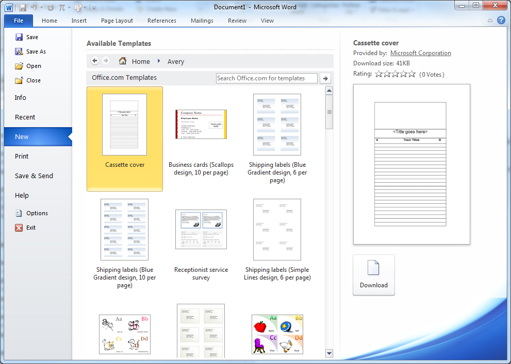
Task: Click the fifth rating star
Action: tap(412, 74)
